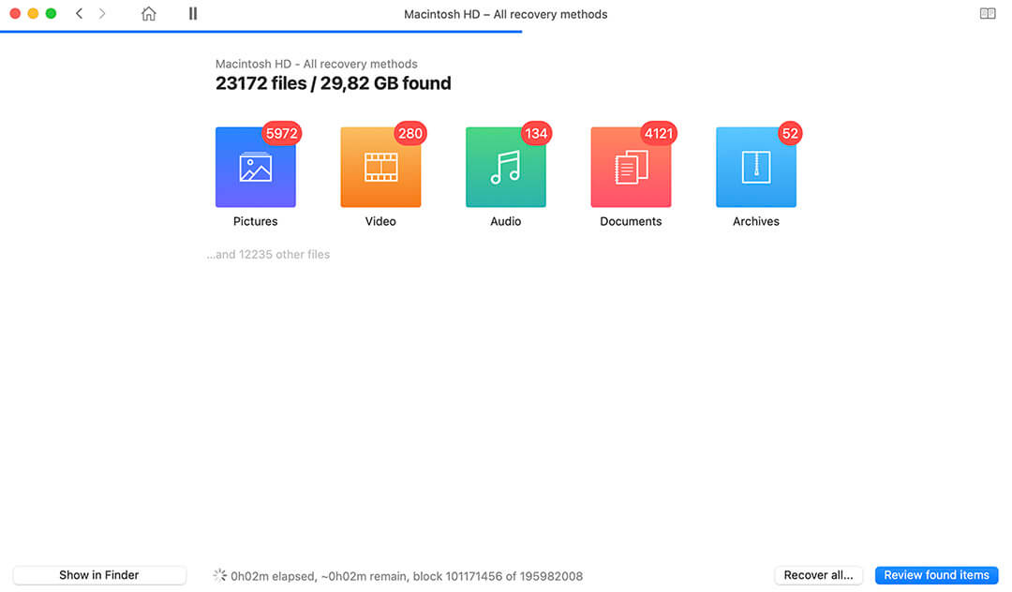The height and width of the screenshot is (592, 1012).
Task: Open the Audio category
Action: click(x=505, y=167)
